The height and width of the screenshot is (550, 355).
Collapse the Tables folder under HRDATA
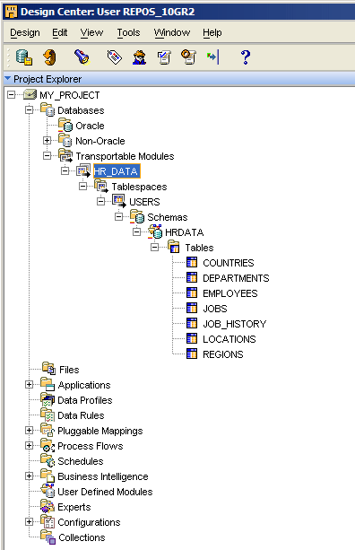coord(154,248)
